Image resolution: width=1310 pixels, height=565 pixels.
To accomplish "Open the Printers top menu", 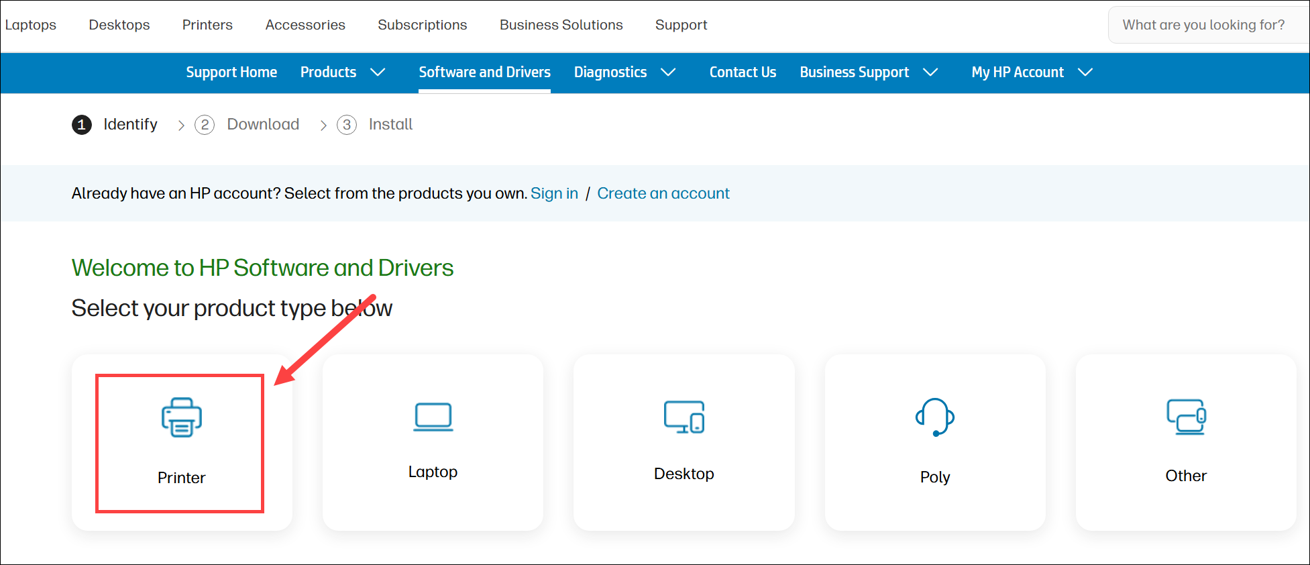I will (207, 25).
